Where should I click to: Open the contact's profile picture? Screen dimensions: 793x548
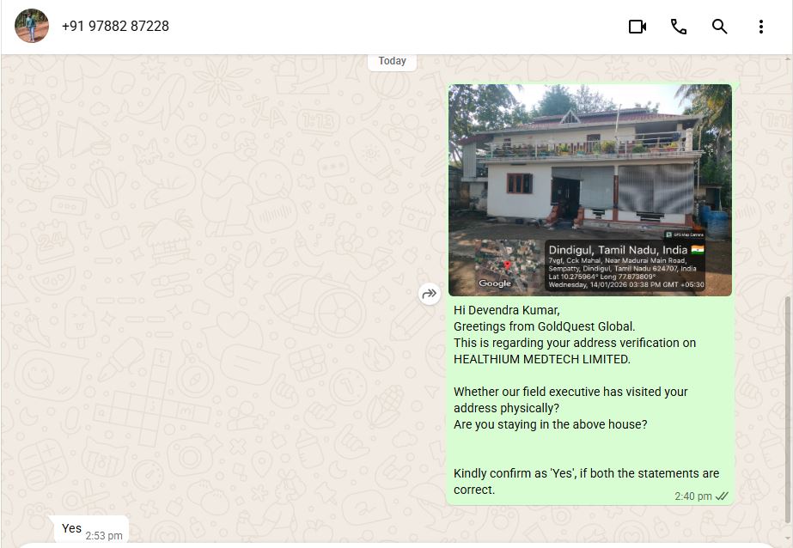tap(31, 26)
